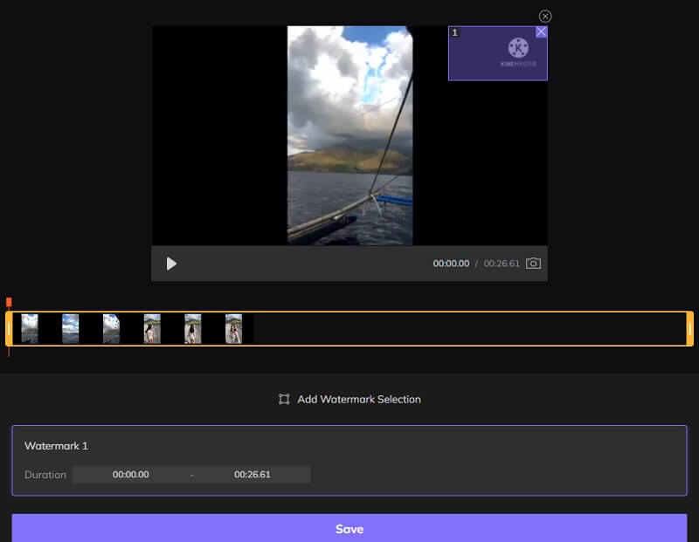The width and height of the screenshot is (699, 542).
Task: Select the last thumbnail in the timeline strip
Action: click(x=232, y=328)
